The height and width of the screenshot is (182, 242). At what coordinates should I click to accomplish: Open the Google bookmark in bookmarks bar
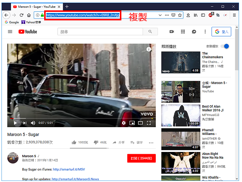coord(12,22)
